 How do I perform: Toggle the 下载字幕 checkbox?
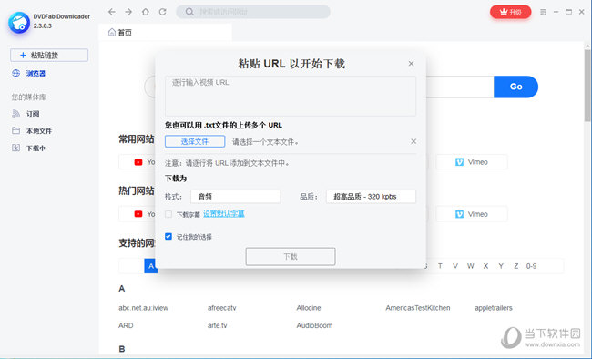coord(168,214)
